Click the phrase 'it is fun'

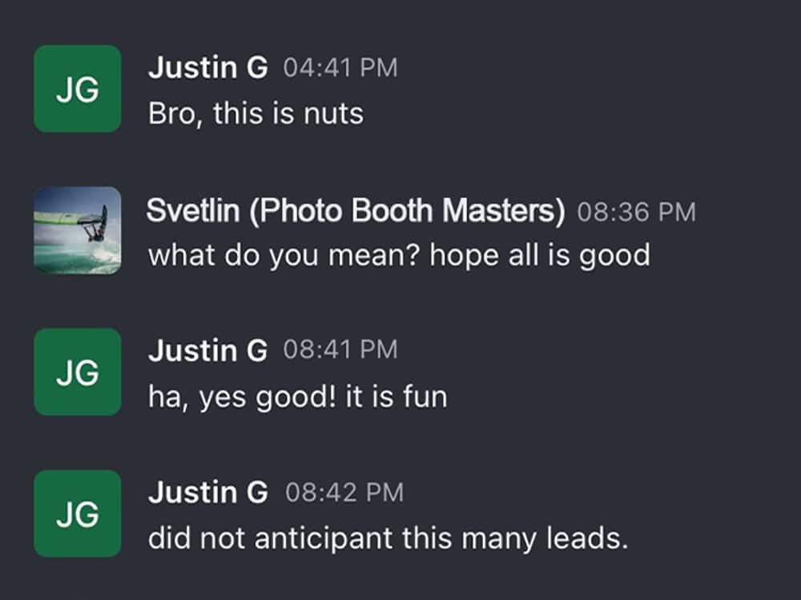click(x=396, y=397)
